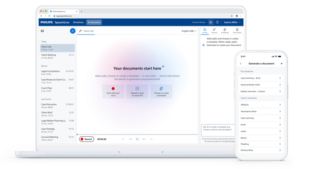Click the Start with your voice card
This screenshot has width=309, height=169.
(113, 92)
